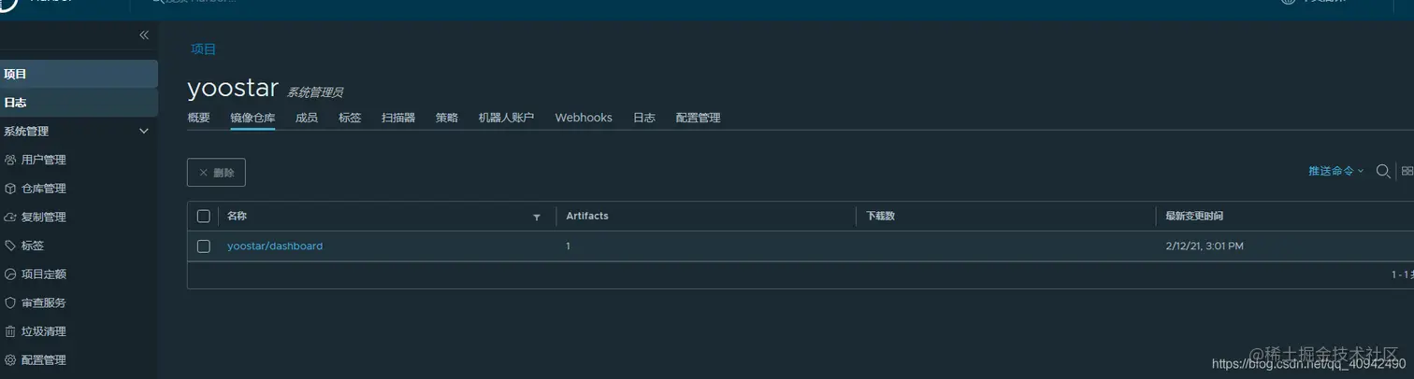
Task: Click the yoostar project title
Action: [233, 88]
